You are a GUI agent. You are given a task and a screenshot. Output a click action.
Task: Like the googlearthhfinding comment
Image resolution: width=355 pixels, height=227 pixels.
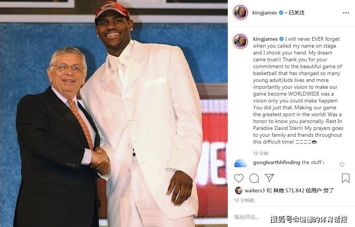coord(342,165)
